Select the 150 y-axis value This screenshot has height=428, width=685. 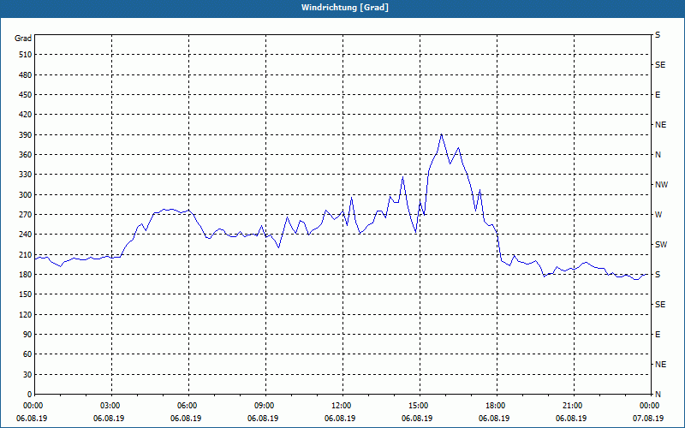click(x=25, y=294)
